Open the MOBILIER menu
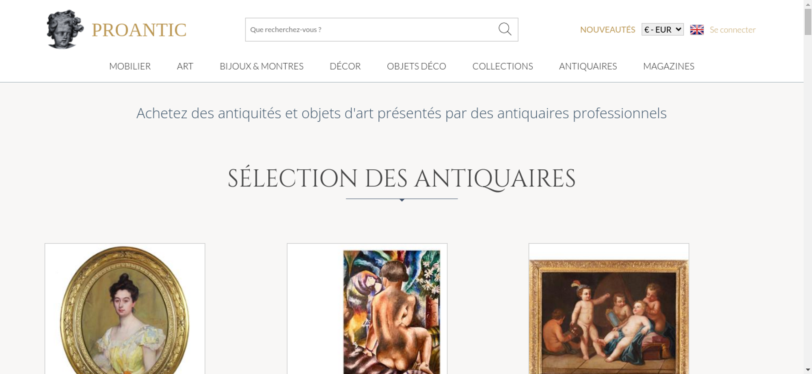Screen dimensions: 812x374 point(130,66)
